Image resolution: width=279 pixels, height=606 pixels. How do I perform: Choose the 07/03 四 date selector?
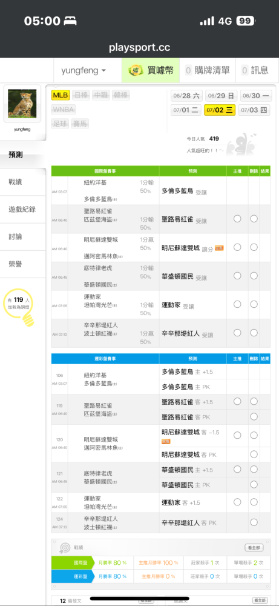(x=254, y=110)
